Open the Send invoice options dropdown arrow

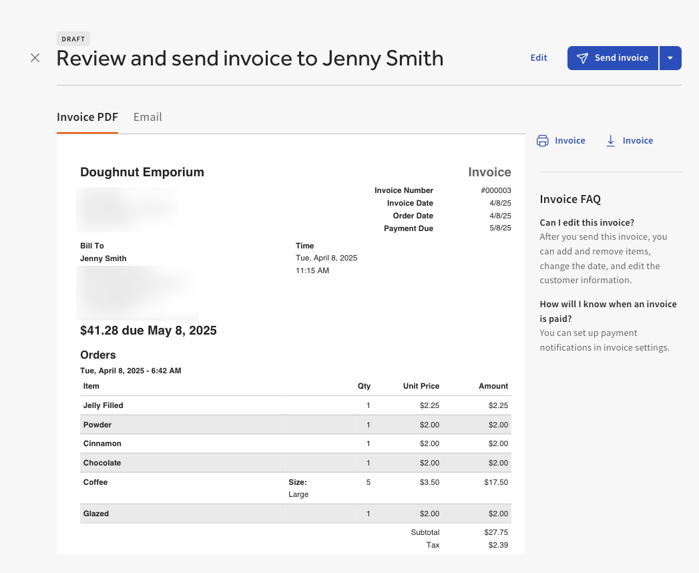pos(670,58)
